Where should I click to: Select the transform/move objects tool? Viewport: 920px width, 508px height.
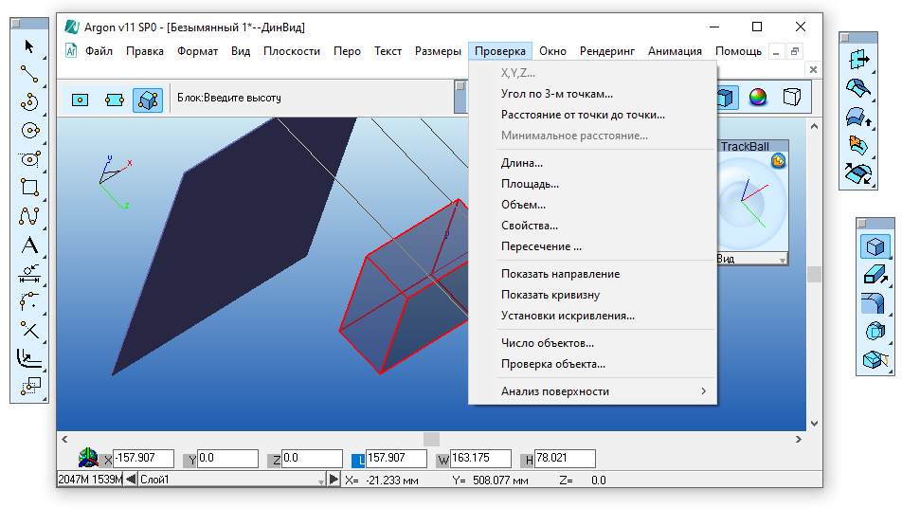[x=28, y=386]
